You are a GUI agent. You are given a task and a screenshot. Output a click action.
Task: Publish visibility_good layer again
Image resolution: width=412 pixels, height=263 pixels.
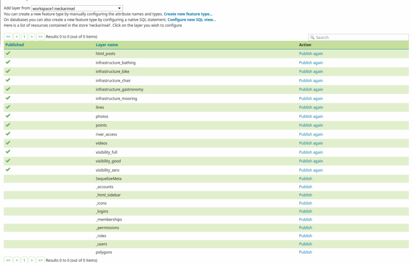(311, 161)
